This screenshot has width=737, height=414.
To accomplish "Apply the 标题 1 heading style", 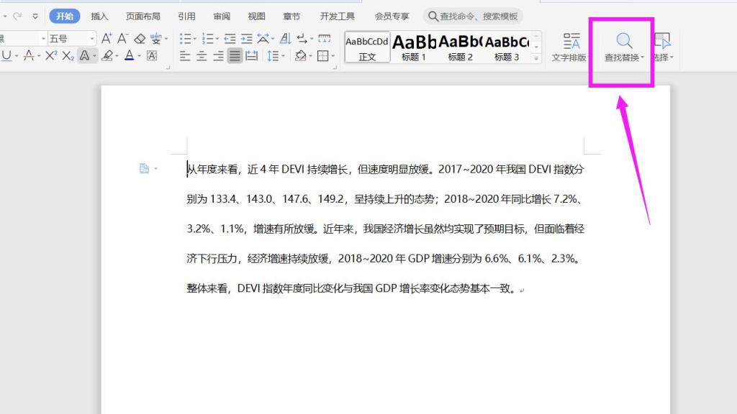I will pos(414,47).
